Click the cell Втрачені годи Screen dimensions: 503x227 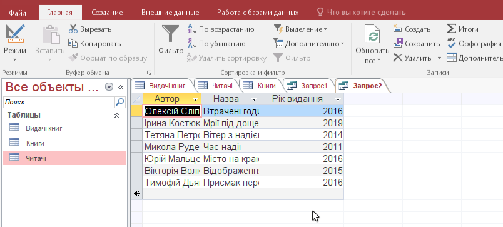[x=231, y=111]
